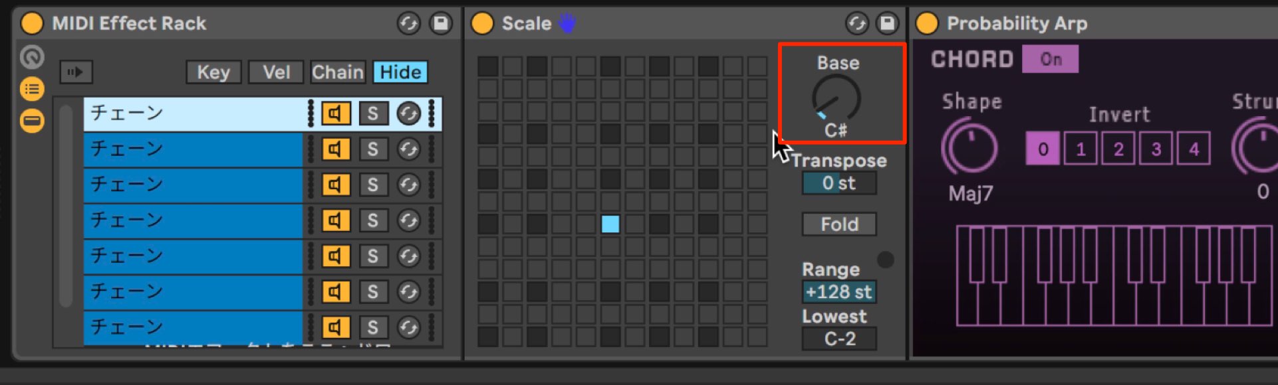The height and width of the screenshot is (385, 1278).
Task: Turn off the MIDI Effect Rack device
Action: [32, 23]
